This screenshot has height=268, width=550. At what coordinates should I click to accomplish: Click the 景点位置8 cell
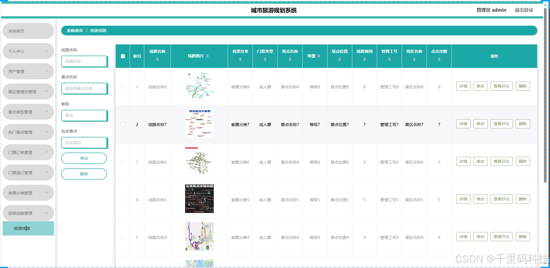340,87
